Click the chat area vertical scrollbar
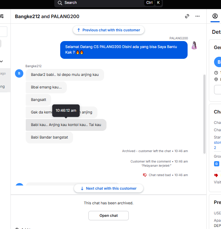221x229 pixels. click(204, 114)
